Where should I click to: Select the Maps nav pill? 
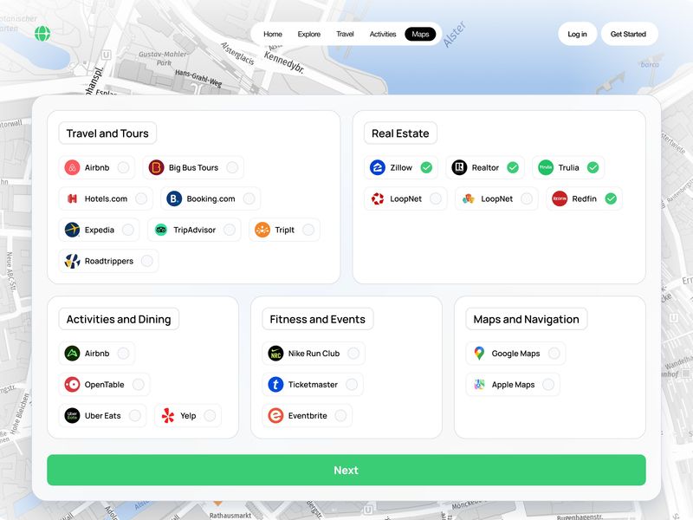tap(420, 34)
